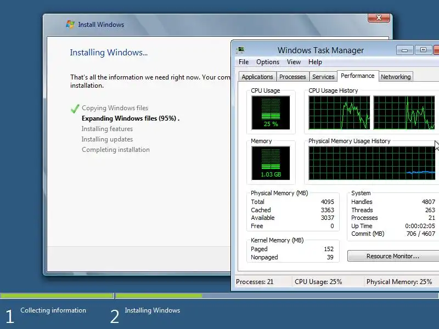Open the Help menu in Task Manager
This screenshot has width=439, height=329.
point(315,62)
